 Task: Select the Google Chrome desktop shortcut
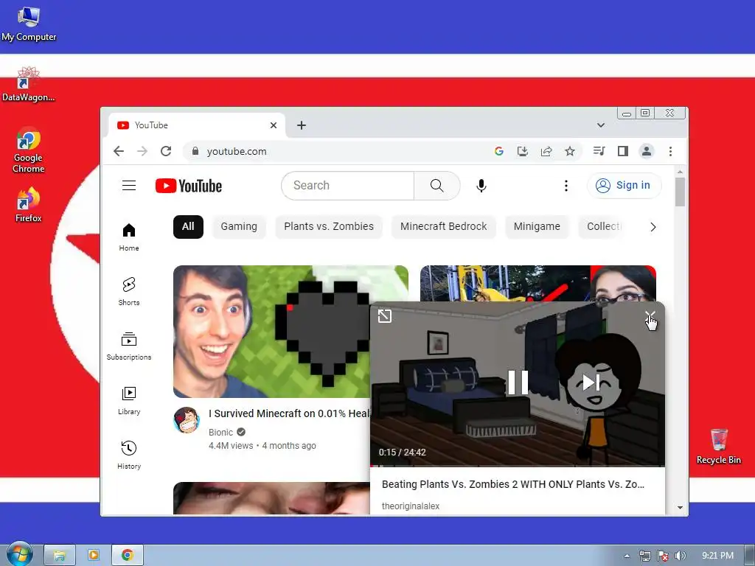pyautogui.click(x=28, y=150)
